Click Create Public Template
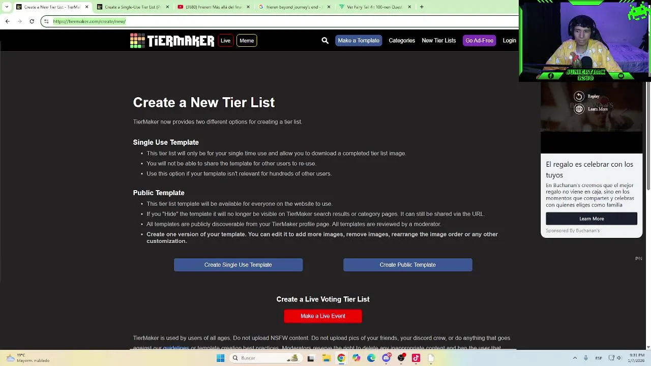This screenshot has height=366, width=651. 407,265
